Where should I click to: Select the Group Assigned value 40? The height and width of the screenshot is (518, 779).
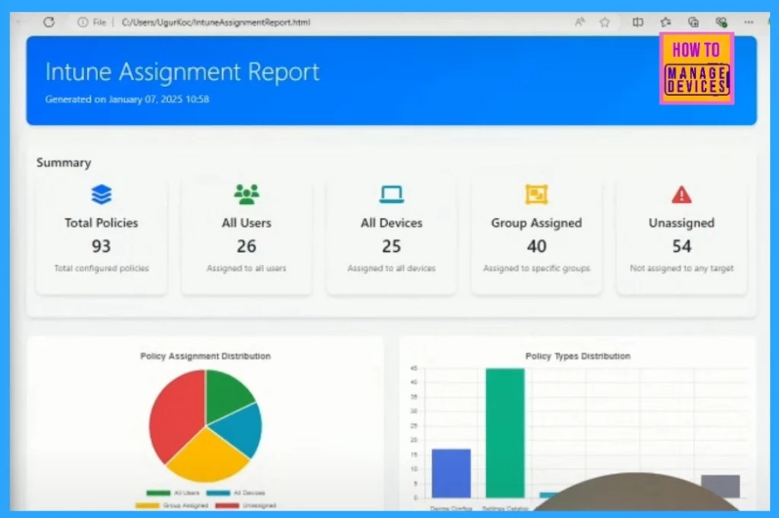536,246
